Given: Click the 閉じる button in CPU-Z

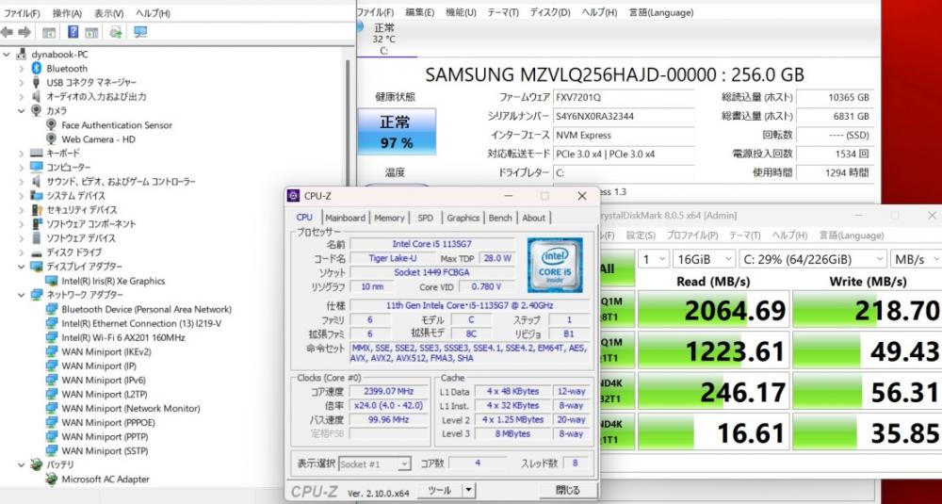Looking at the screenshot, I should pyautogui.click(x=568, y=490).
